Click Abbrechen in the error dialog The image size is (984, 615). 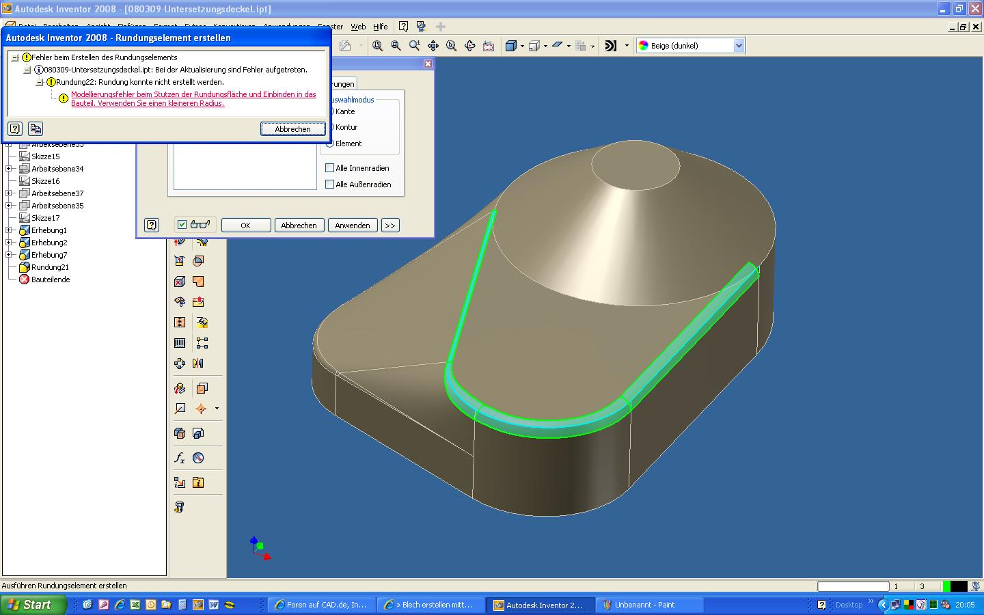(x=292, y=129)
